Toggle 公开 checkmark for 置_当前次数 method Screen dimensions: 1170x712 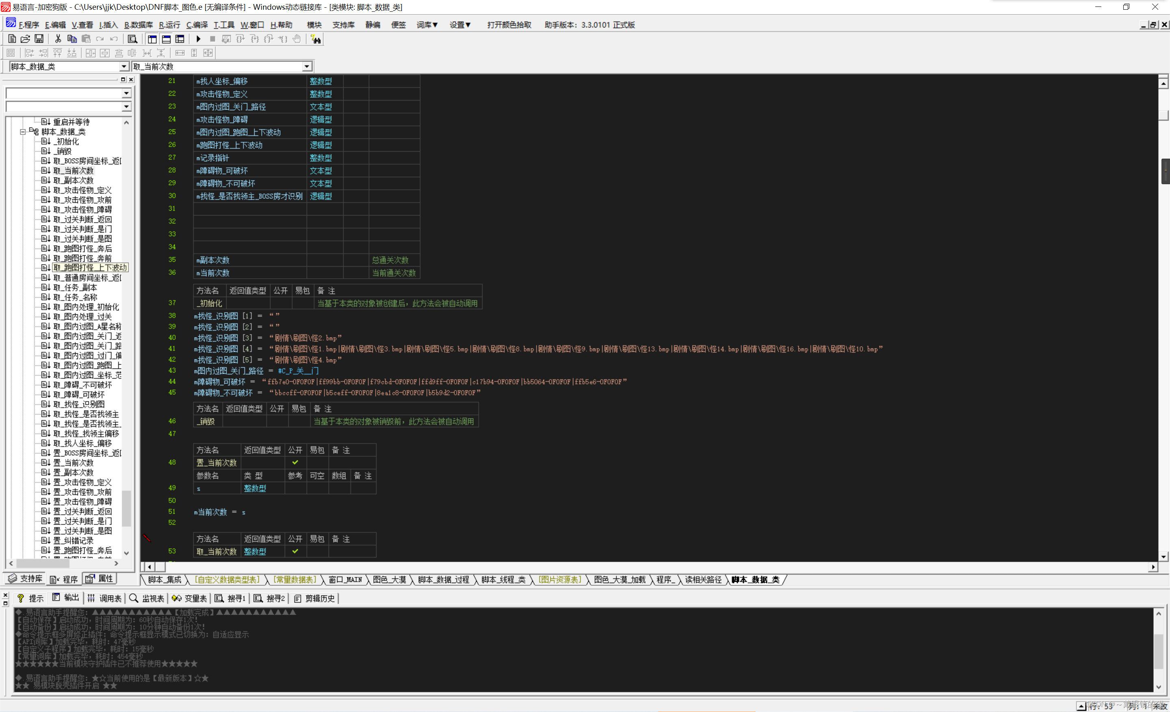click(x=295, y=462)
